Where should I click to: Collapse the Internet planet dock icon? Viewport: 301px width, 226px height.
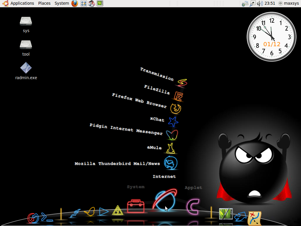pyautogui.click(x=165, y=200)
